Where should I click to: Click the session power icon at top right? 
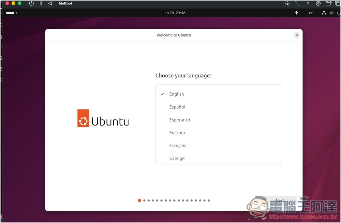(338, 13)
